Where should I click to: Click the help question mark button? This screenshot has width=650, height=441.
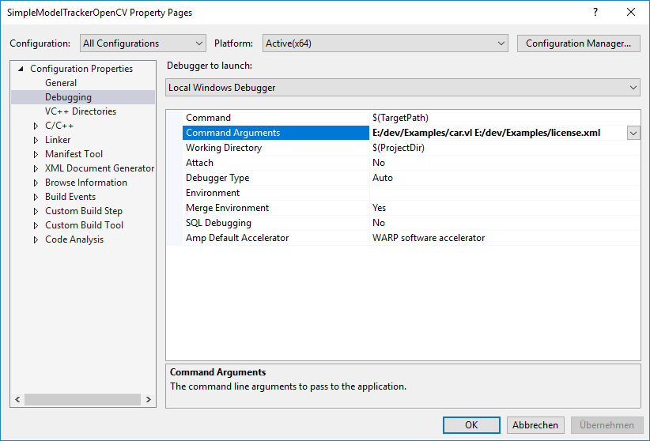[x=595, y=12]
